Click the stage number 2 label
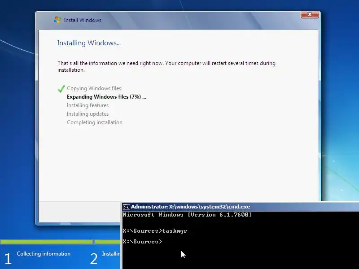The height and width of the screenshot is (269, 359). (94, 259)
